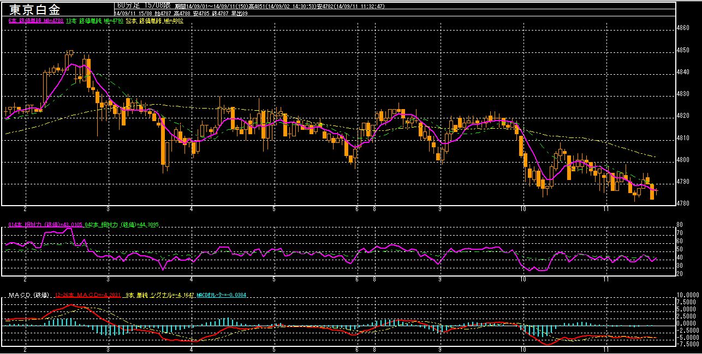The image size is (702, 354).
Task: Click the 30 level on RSI axis
Action: [680, 265]
